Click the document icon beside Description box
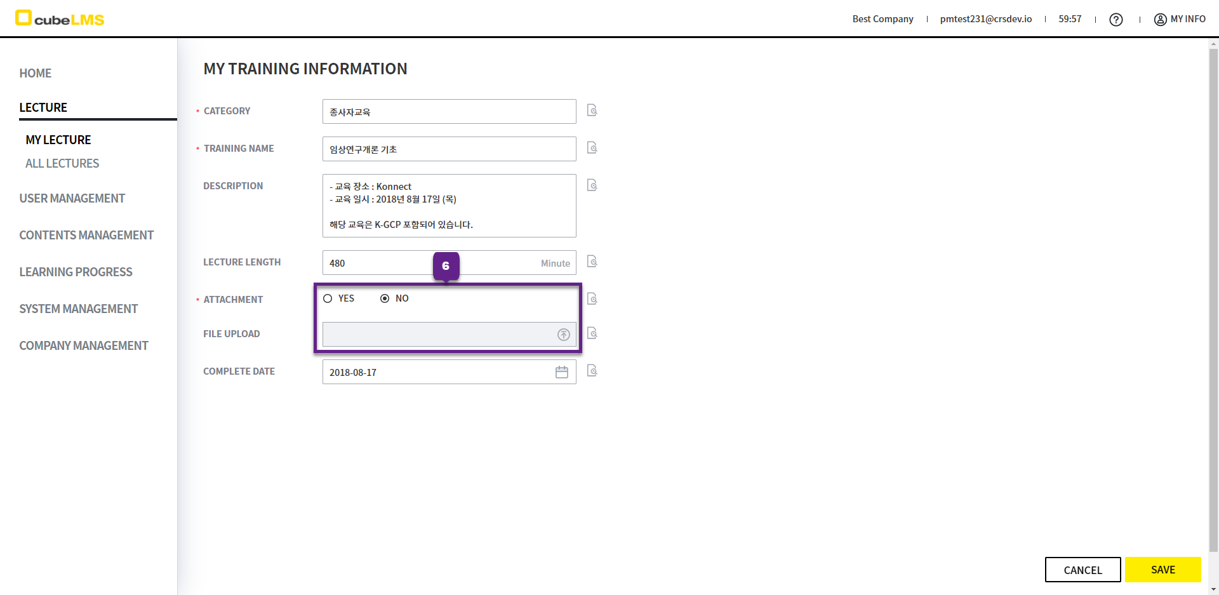Viewport: 1219px width, 595px height. tap(592, 185)
